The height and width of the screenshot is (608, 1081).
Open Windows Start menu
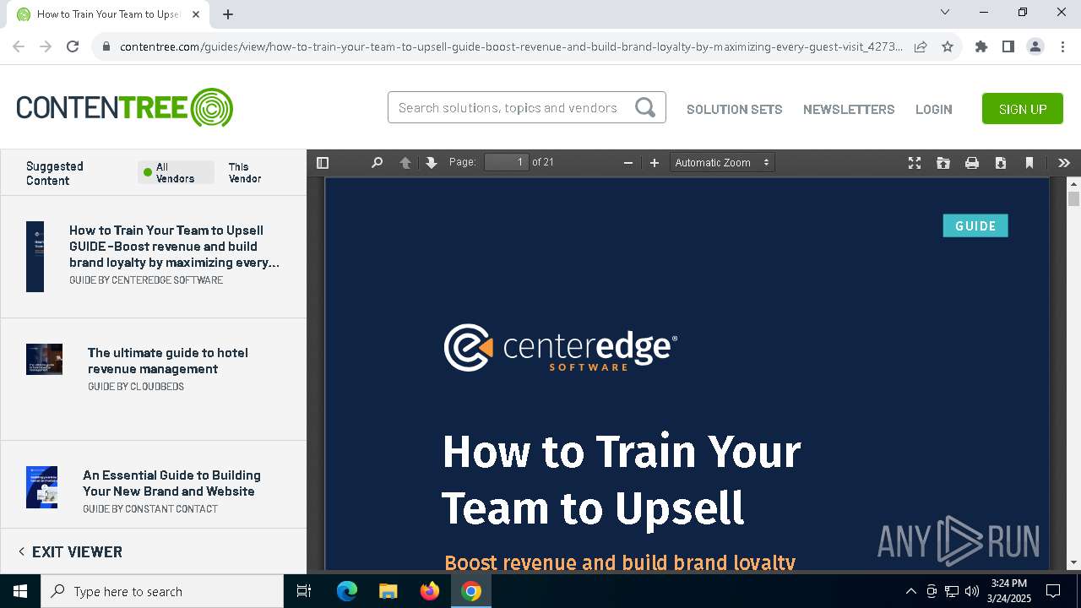coord(20,591)
